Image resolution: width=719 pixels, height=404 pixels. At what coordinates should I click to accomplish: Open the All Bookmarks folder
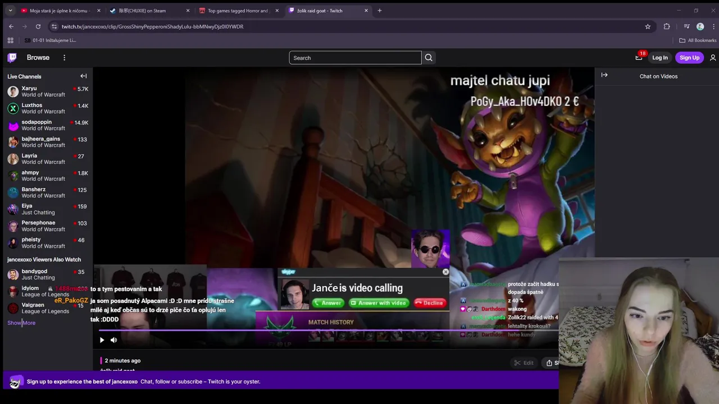698,40
